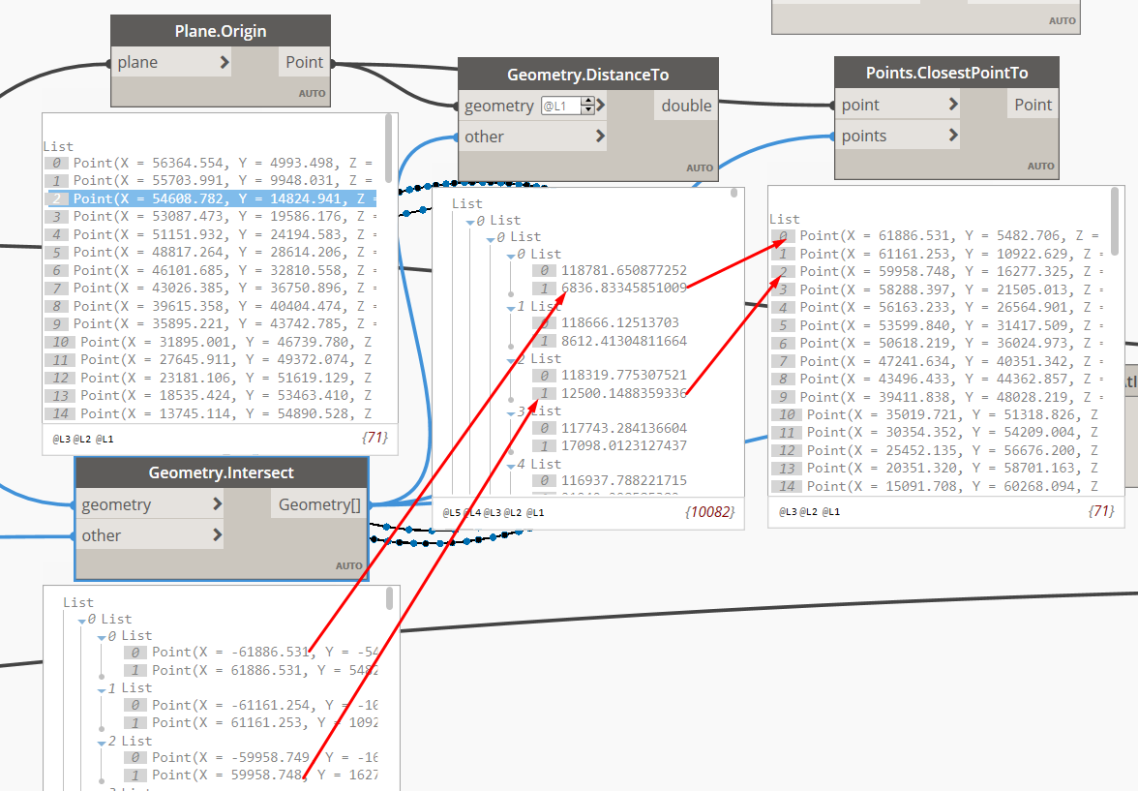Collapse the '2 List' in Intersect preview
This screenshot has height=791, width=1138.
tap(101, 740)
